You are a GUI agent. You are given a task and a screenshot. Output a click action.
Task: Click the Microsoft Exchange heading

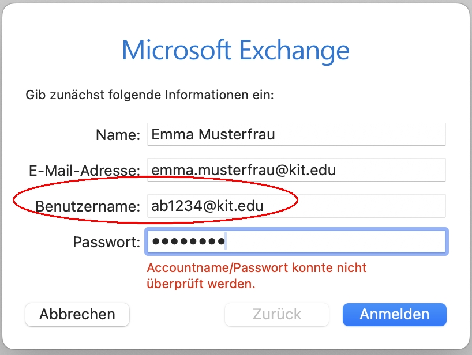[x=235, y=50]
